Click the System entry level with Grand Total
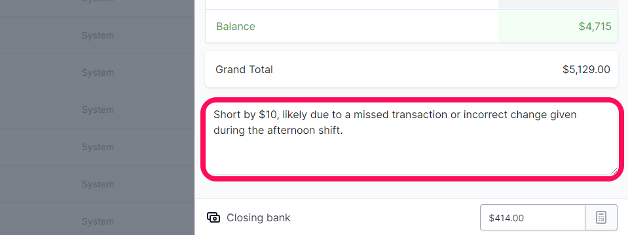 pos(98,72)
